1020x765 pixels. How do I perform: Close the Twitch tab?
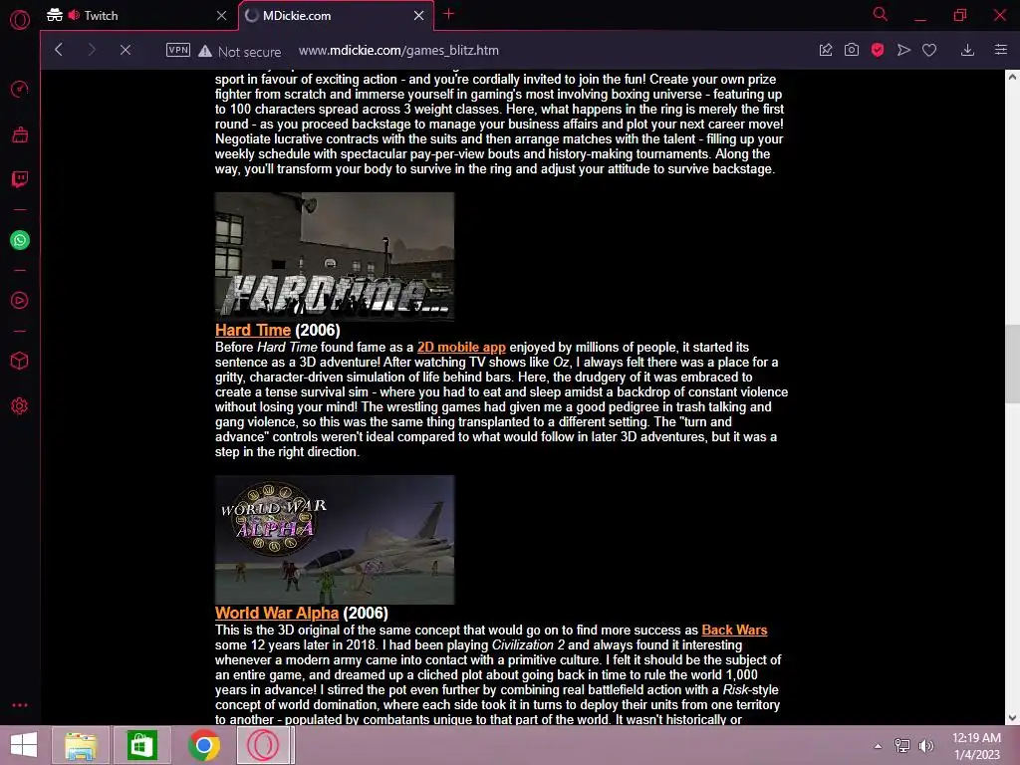pos(222,16)
